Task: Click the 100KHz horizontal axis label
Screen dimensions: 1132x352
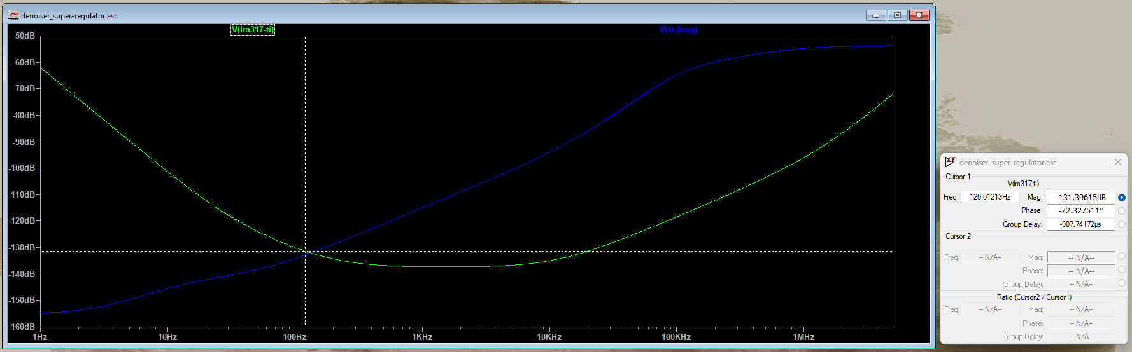Action: click(x=676, y=337)
